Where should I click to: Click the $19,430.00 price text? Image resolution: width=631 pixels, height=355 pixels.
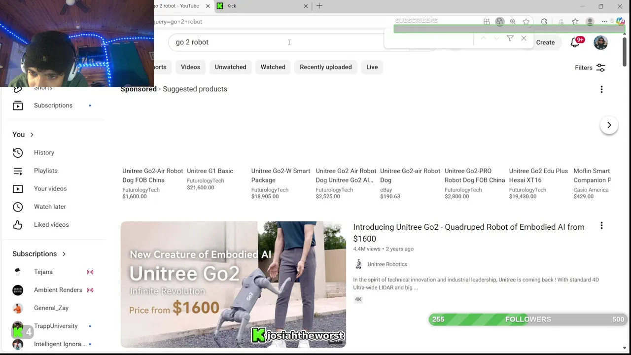523,196
